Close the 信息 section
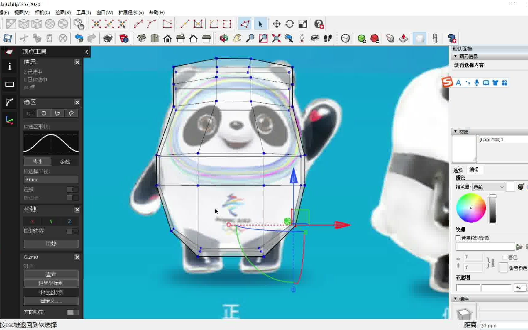This screenshot has height=330, width=528. coord(77,62)
